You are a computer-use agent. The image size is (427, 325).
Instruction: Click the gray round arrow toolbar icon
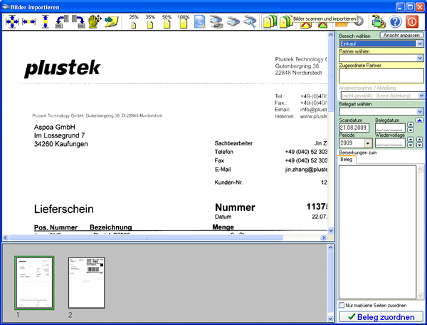pos(360,21)
